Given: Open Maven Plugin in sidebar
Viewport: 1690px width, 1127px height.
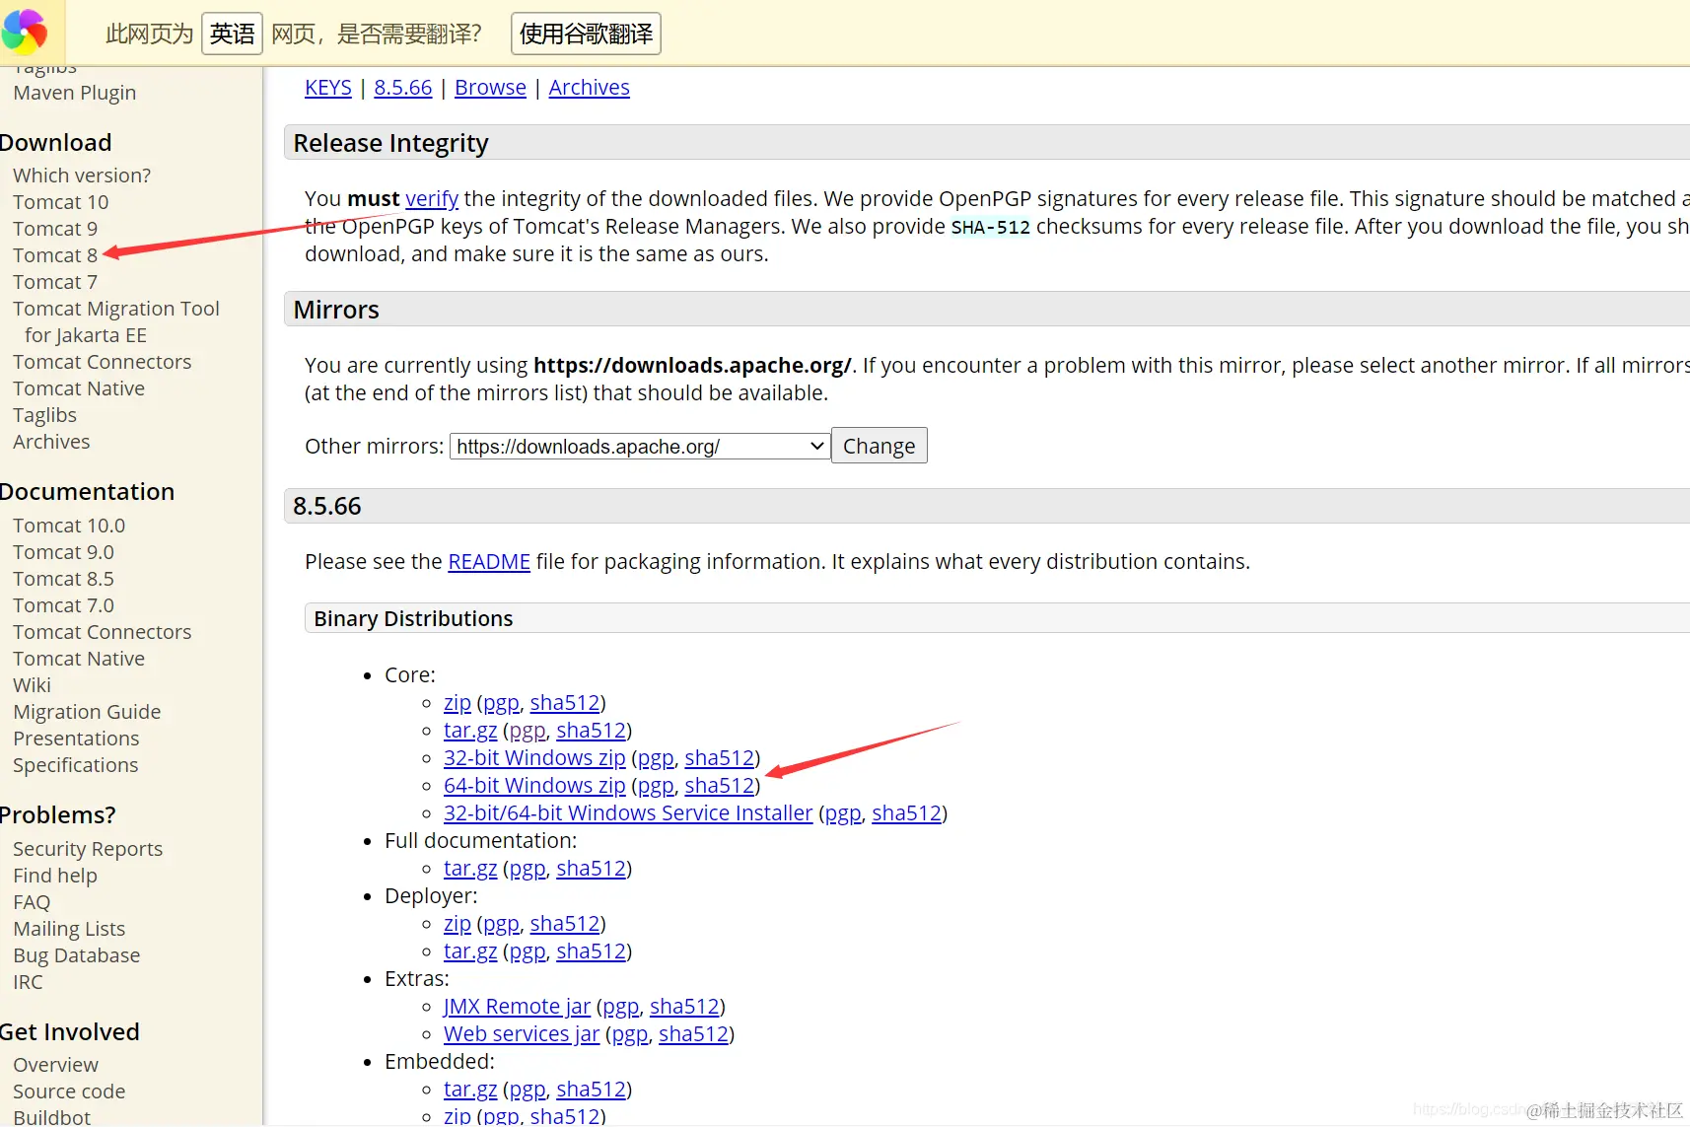Looking at the screenshot, I should click(75, 93).
